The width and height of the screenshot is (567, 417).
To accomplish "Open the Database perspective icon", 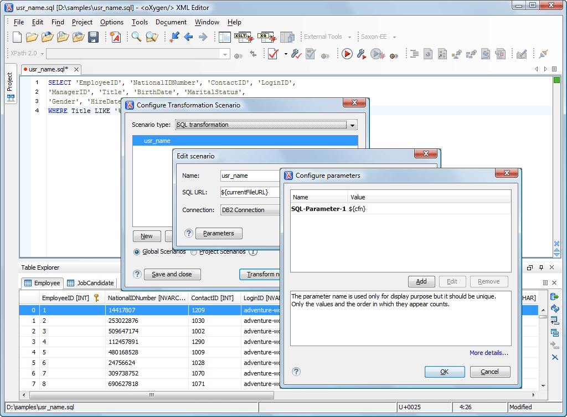I will point(287,37).
